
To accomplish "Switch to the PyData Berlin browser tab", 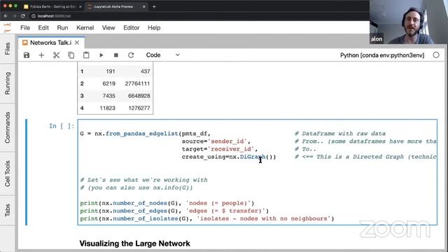I will tap(52, 6).
